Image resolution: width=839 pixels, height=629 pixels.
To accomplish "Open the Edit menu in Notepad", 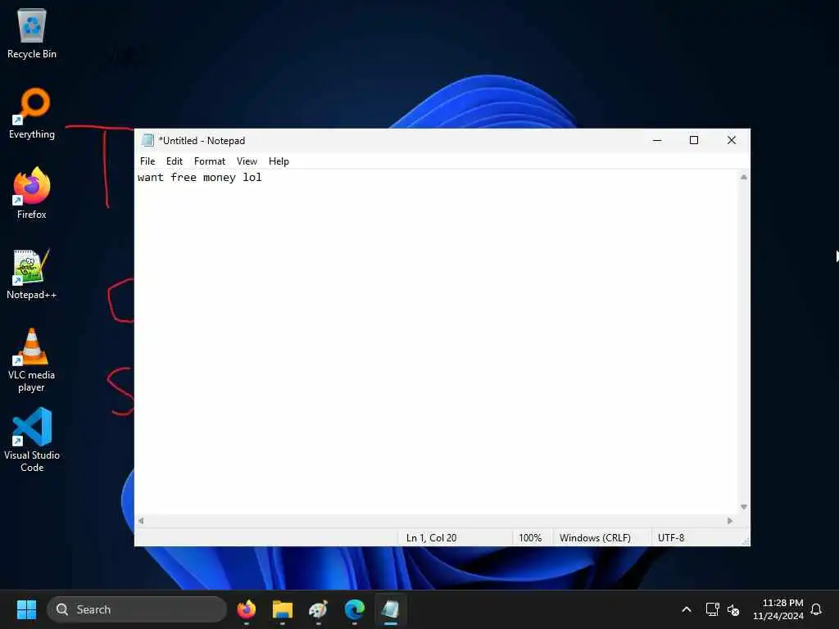I will (x=174, y=161).
